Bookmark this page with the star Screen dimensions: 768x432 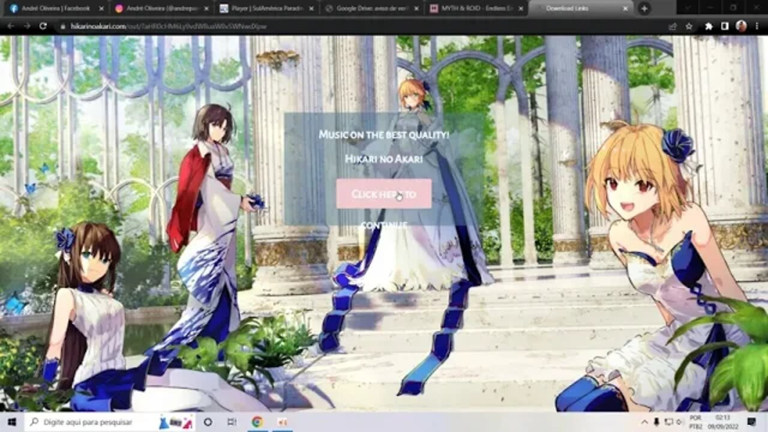point(689,26)
